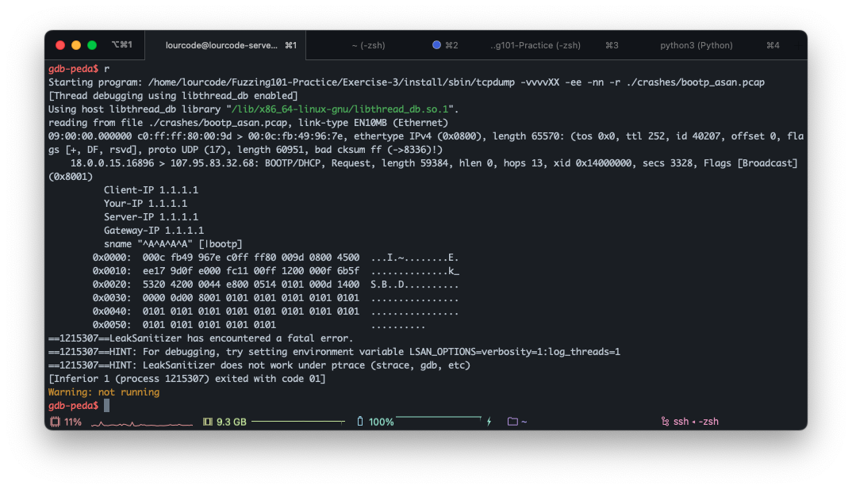This screenshot has height=489, width=852.
Task: Click the CPU chip icon in status bar
Action: coord(55,422)
